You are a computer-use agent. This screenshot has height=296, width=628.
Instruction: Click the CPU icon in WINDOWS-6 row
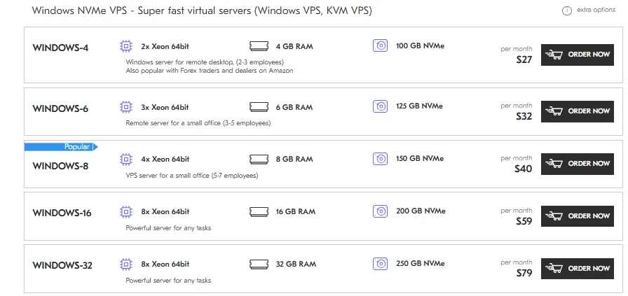click(126, 108)
